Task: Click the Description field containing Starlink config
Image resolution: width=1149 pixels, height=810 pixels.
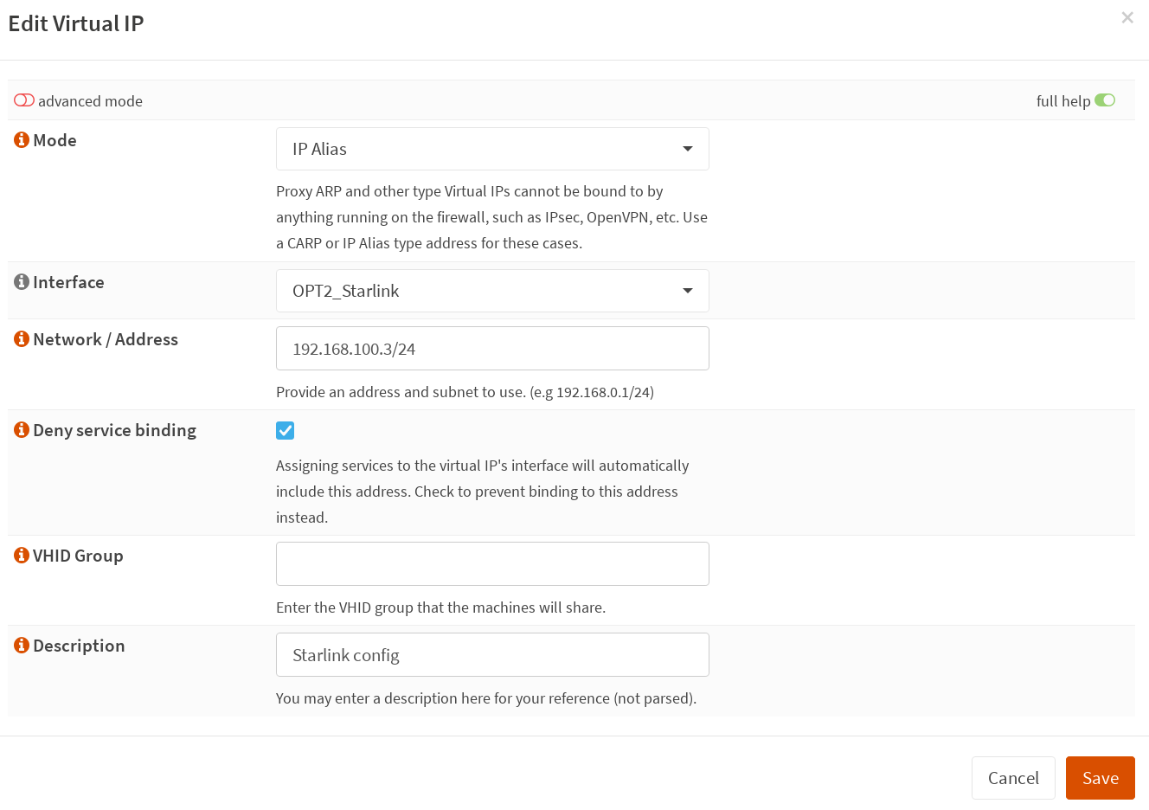Action: (x=492, y=654)
